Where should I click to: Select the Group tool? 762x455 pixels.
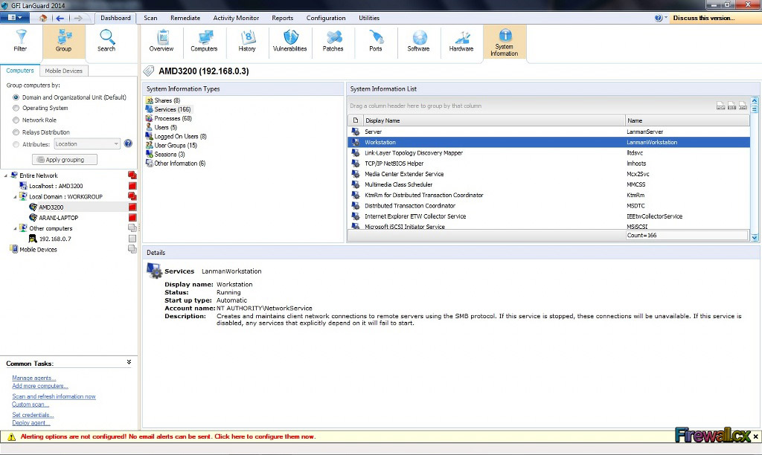[x=64, y=40]
